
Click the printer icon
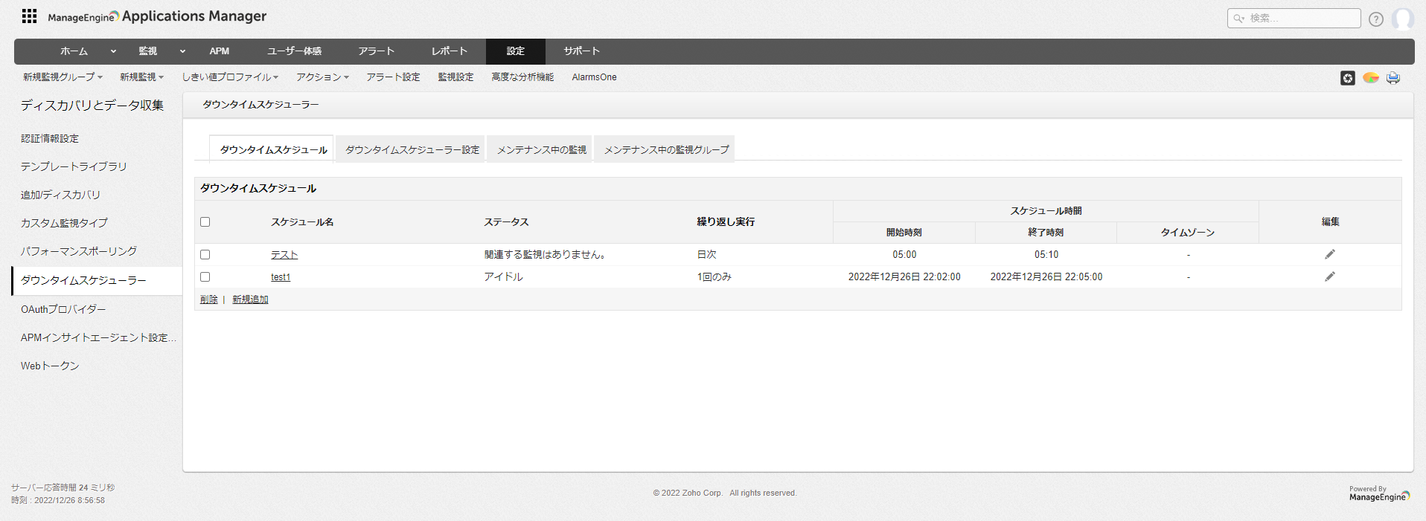pyautogui.click(x=1393, y=78)
